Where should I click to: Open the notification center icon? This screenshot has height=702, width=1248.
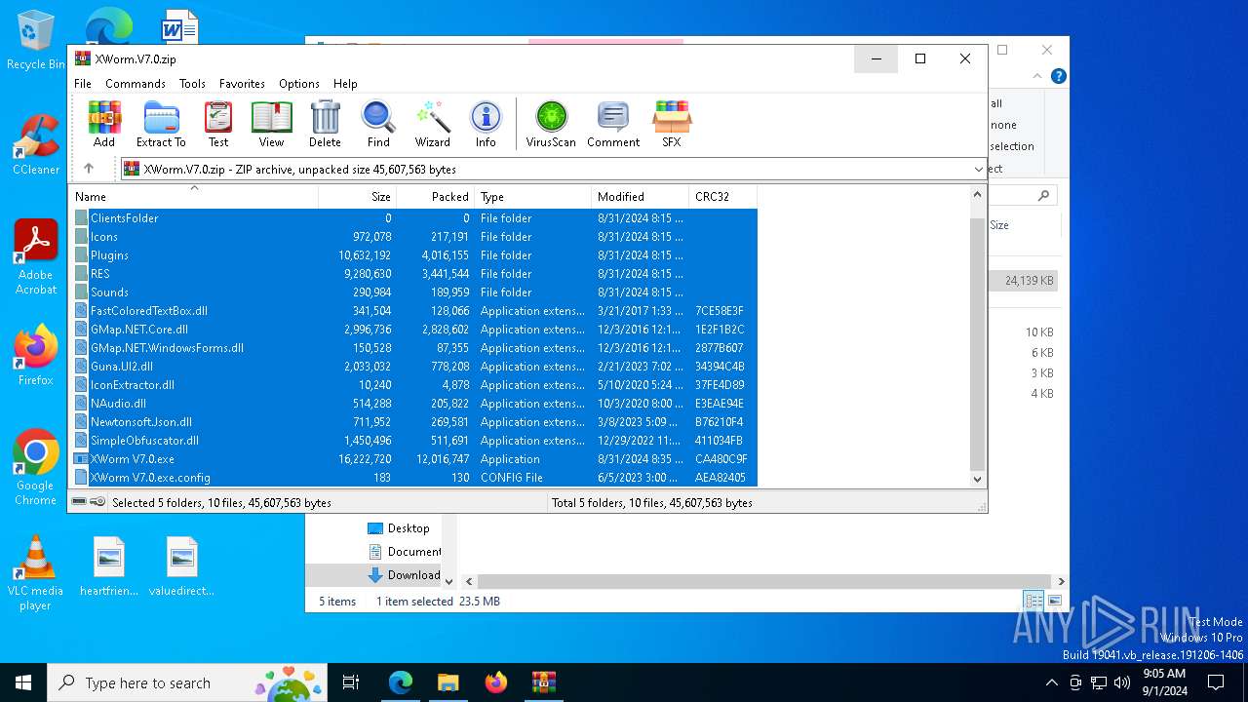pos(1216,682)
